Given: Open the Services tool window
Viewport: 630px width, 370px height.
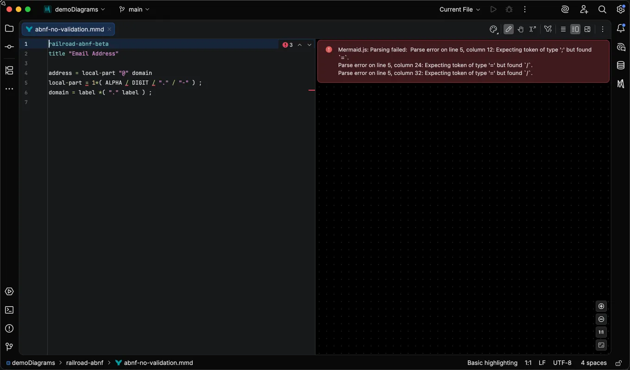Looking at the screenshot, I should click(x=9, y=291).
